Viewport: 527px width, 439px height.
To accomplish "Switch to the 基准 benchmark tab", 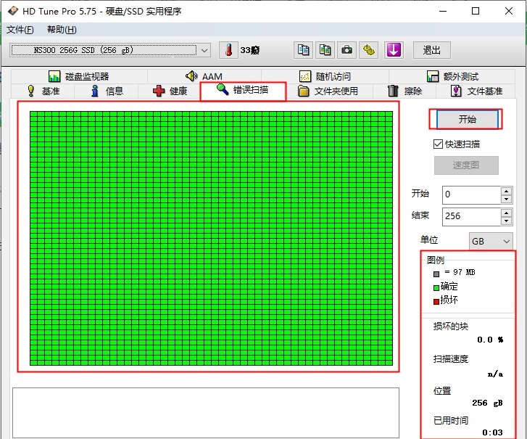I will [x=43, y=91].
